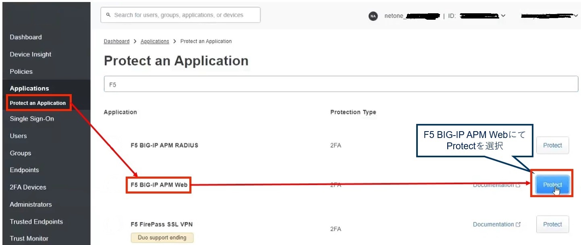Open Dashboard in the sidebar
This screenshot has height=245, width=581.
pos(26,37)
